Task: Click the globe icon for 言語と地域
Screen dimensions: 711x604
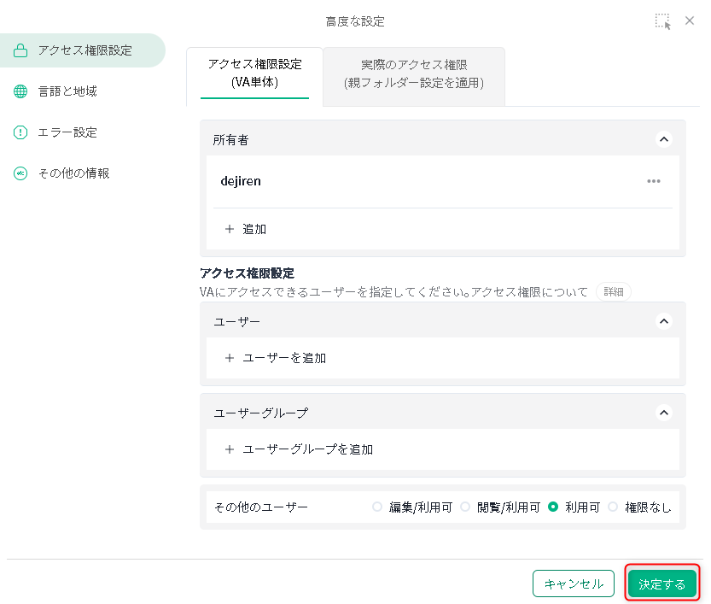Action: click(x=20, y=91)
